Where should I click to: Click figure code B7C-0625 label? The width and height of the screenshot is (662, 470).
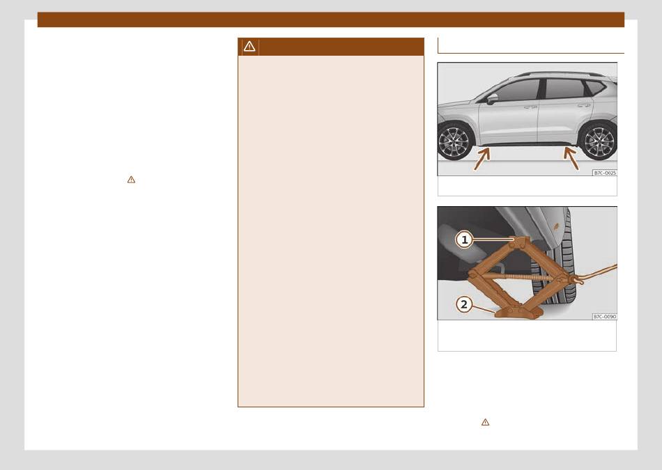click(x=604, y=173)
